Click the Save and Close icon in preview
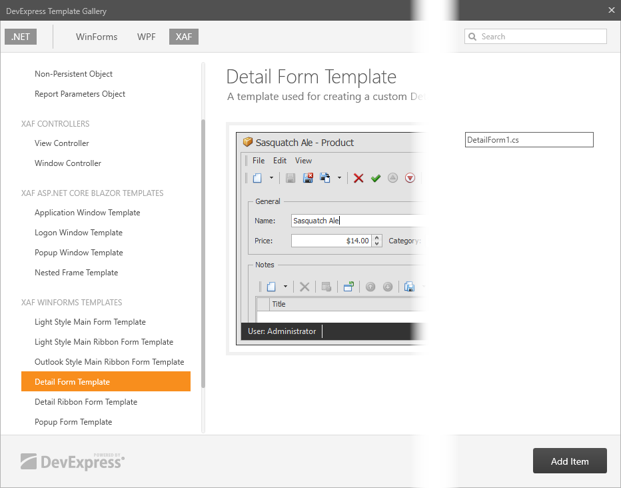This screenshot has width=621, height=488. tap(308, 178)
